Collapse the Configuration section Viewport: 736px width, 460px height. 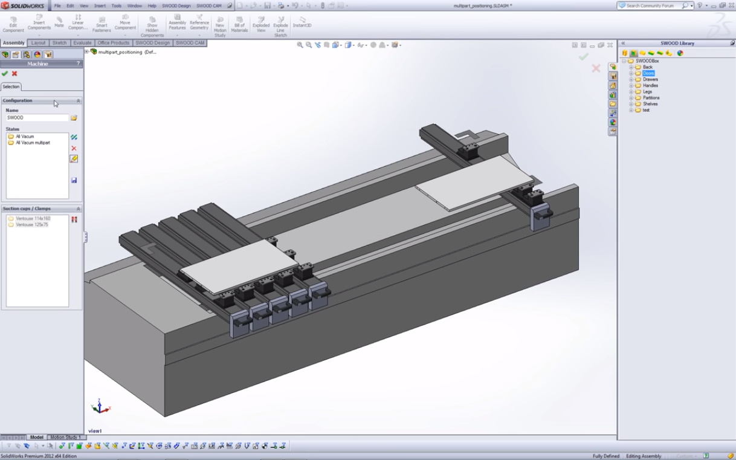(78, 100)
